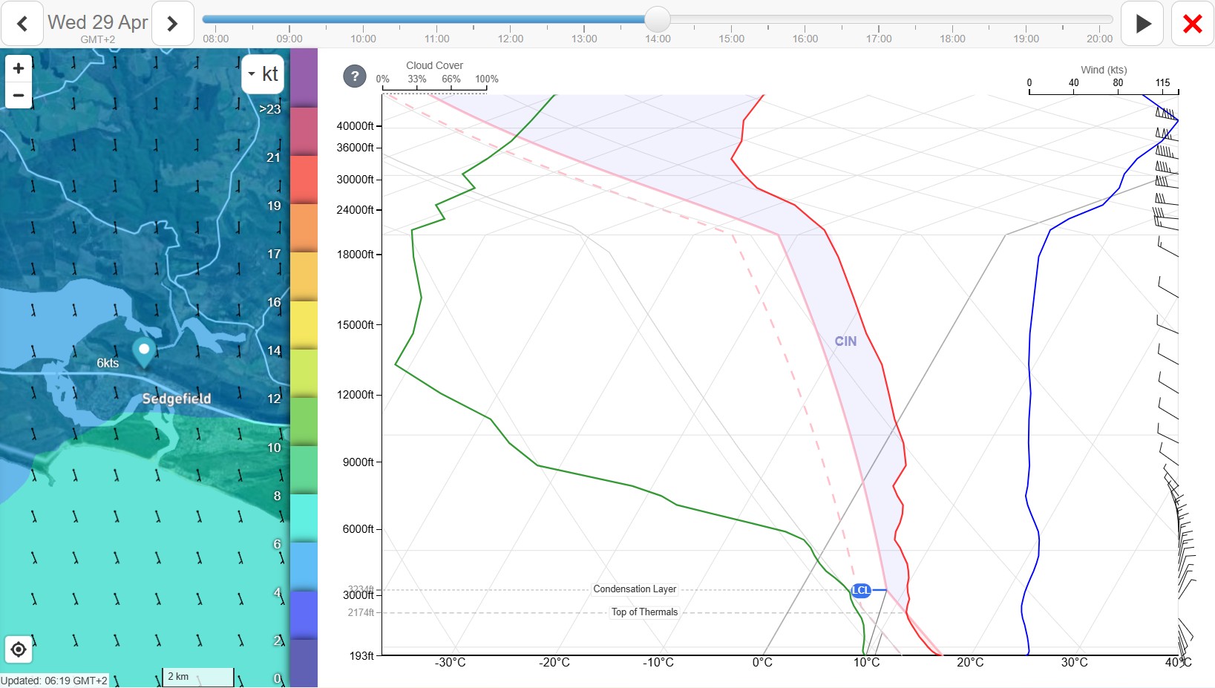Screen dimensions: 1215x688
Task: Click the Condensation Layer label
Action: 635,589
